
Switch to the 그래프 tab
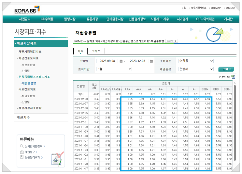click(96, 51)
